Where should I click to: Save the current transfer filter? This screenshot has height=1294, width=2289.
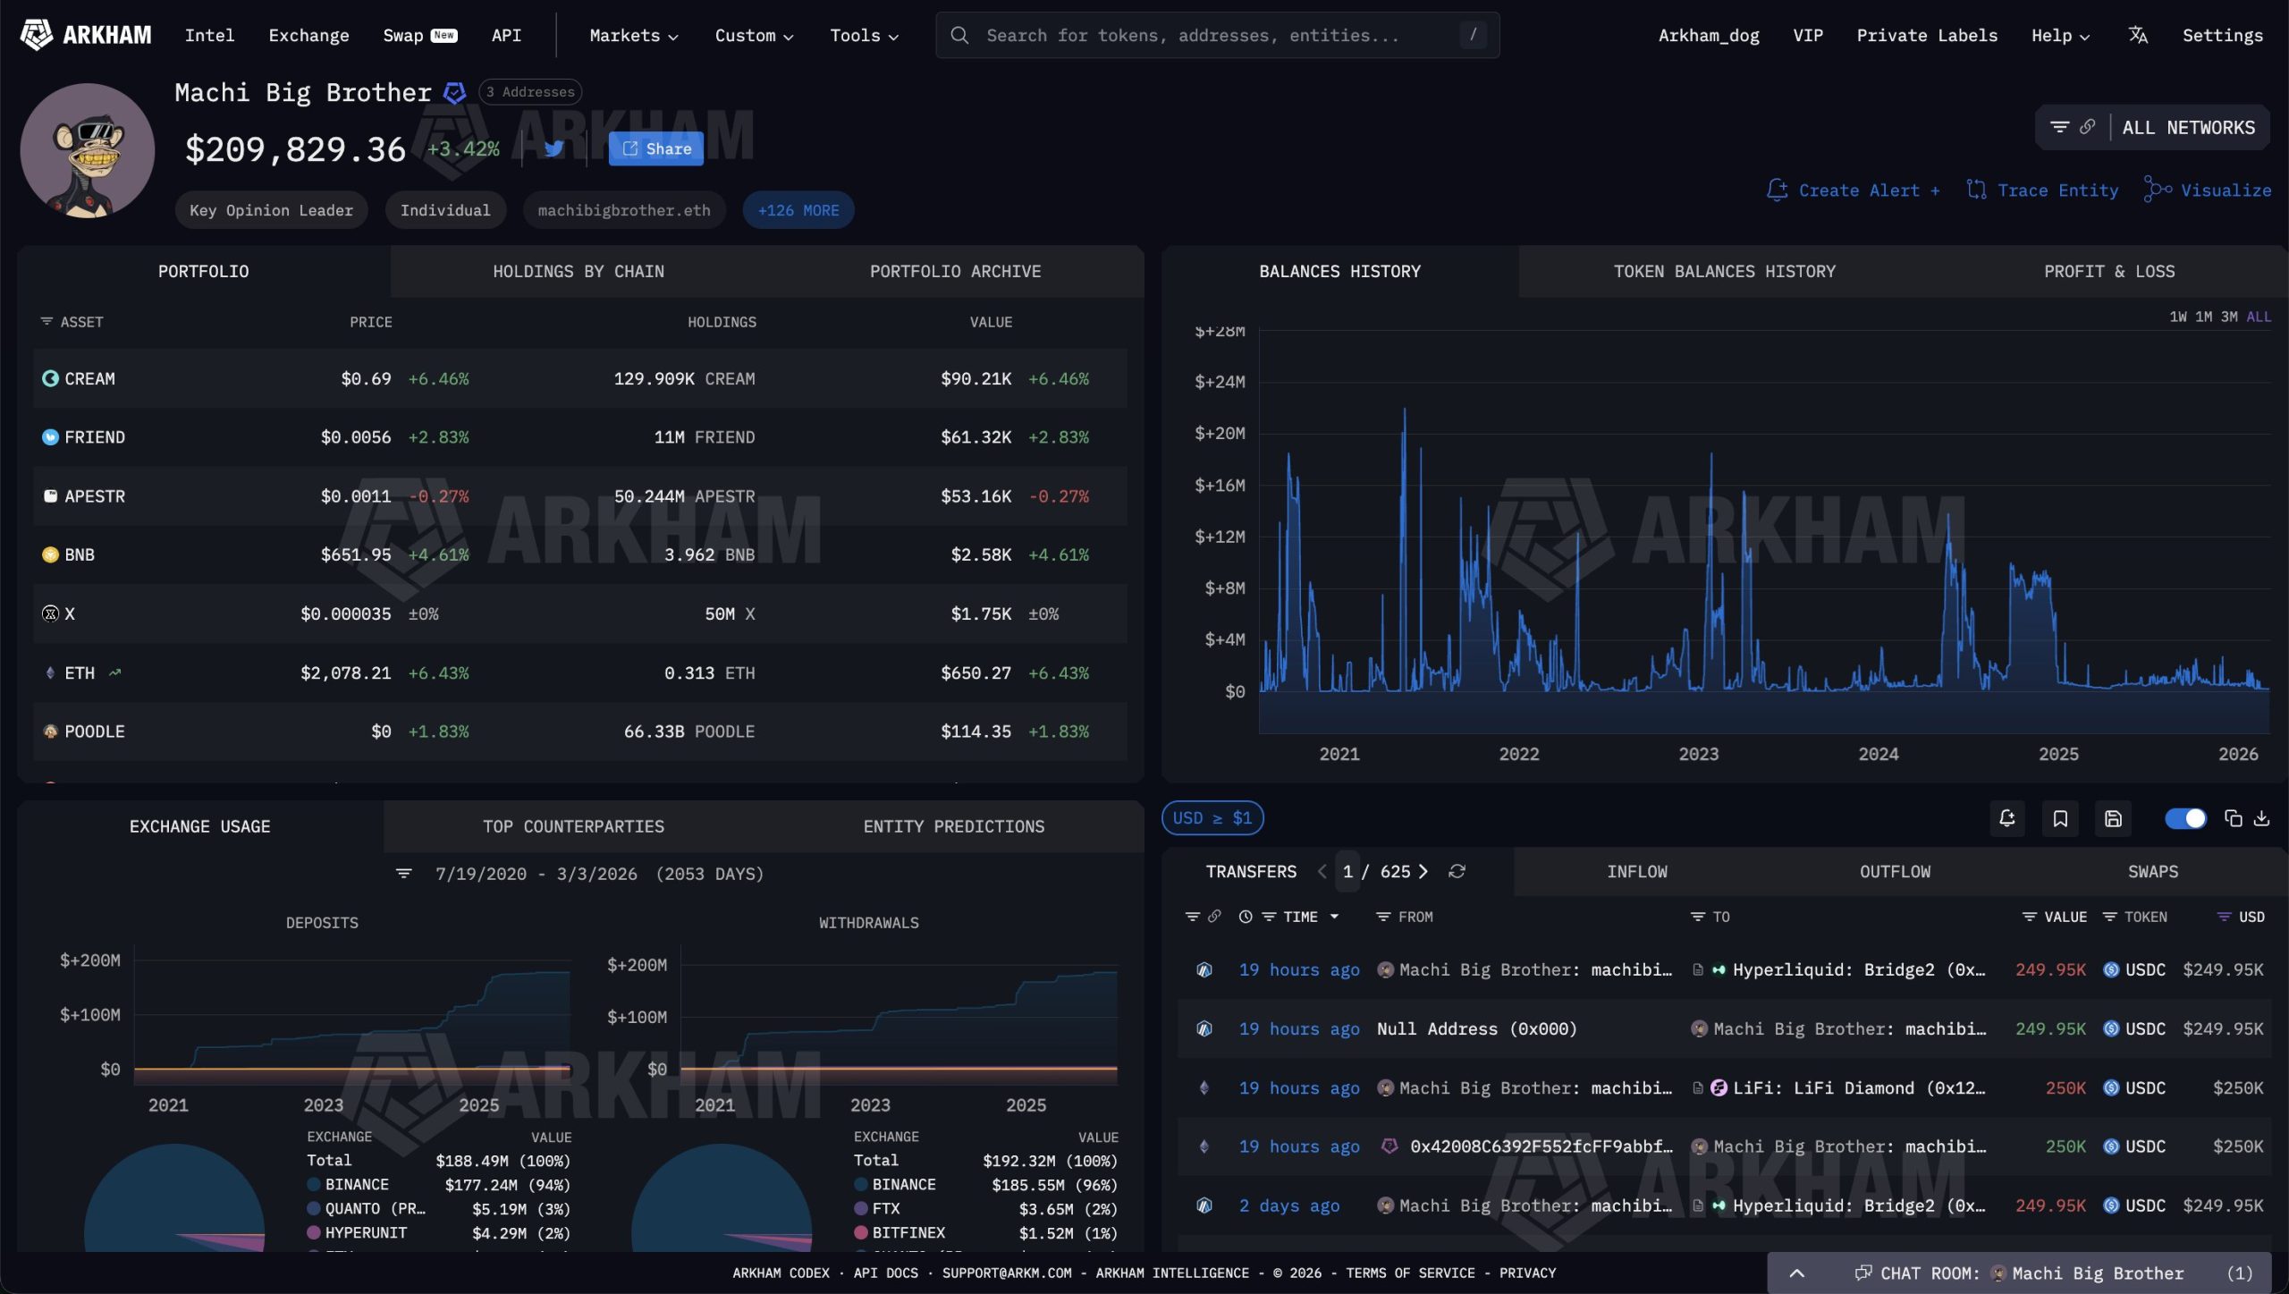(x=2114, y=818)
